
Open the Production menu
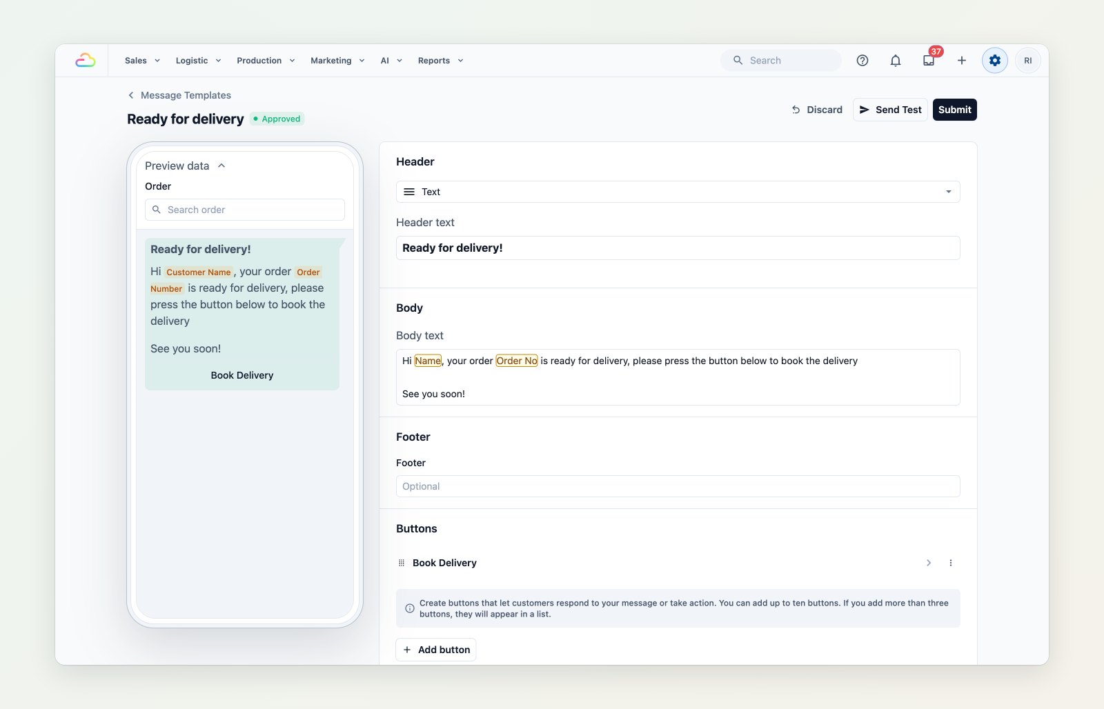tap(266, 61)
